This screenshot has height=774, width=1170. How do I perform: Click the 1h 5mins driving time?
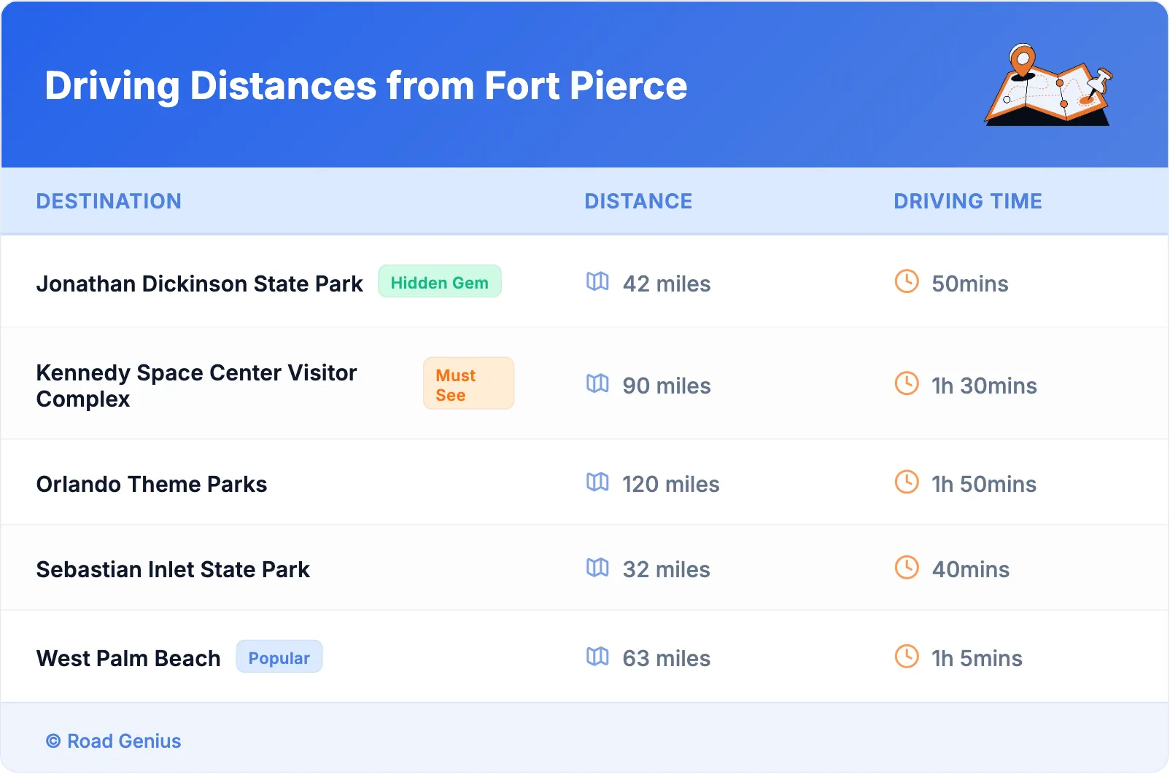click(x=977, y=658)
